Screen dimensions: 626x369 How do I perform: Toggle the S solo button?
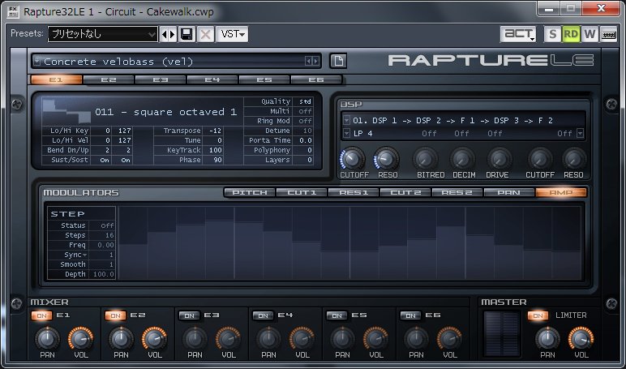coord(552,34)
